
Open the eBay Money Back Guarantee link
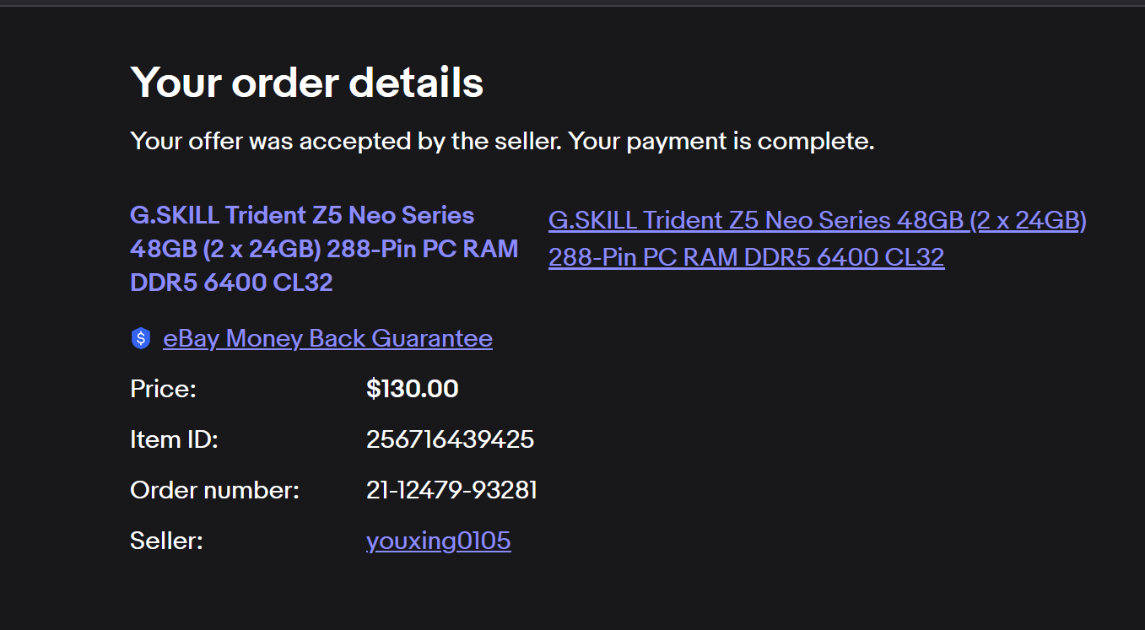click(x=327, y=339)
